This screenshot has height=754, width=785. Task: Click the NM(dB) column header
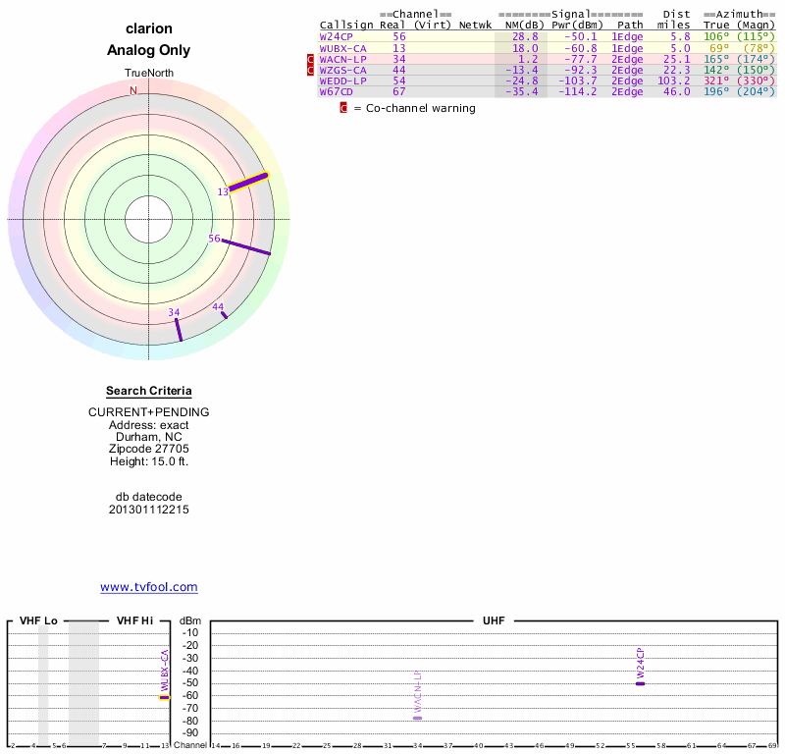click(x=520, y=25)
